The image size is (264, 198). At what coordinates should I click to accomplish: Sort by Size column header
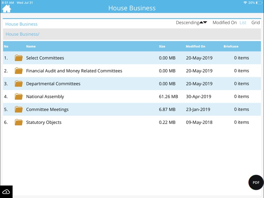pyautogui.click(x=162, y=47)
